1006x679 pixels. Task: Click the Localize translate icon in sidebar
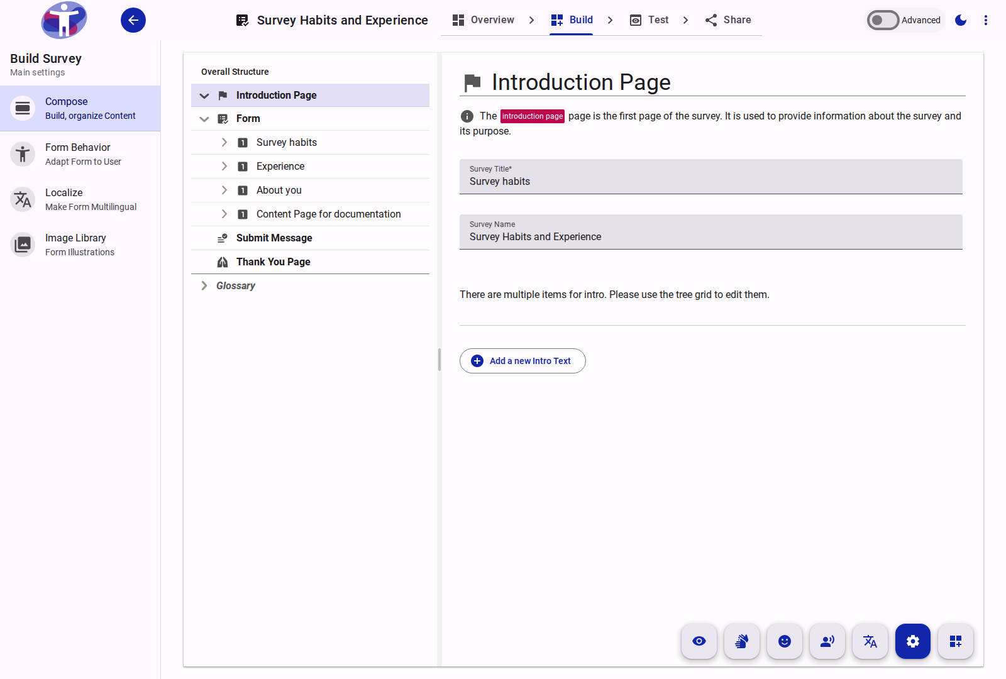(23, 199)
